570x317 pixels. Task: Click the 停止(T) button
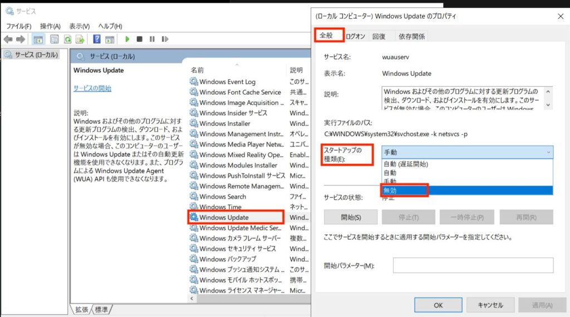tap(409, 217)
